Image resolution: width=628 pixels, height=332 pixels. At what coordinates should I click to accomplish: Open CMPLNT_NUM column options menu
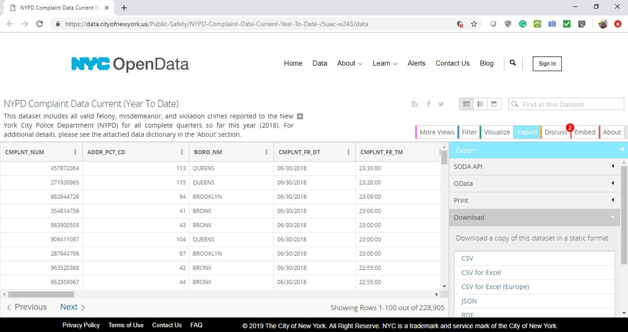[75, 152]
